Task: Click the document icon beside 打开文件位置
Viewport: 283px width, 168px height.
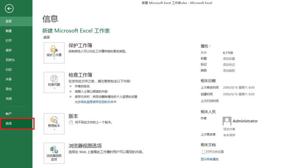Action: (203, 152)
